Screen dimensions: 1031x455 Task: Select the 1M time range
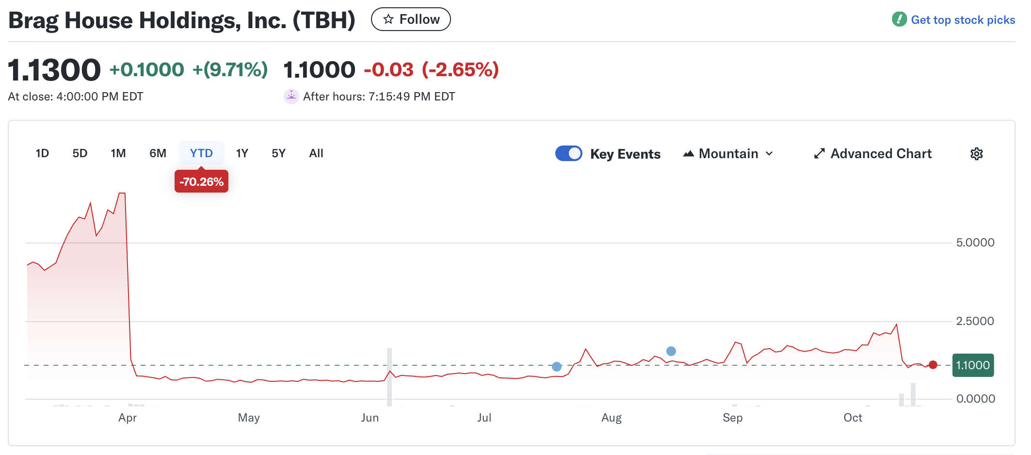coord(118,153)
